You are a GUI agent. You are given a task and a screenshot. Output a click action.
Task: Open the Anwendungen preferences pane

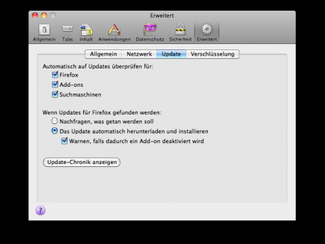coord(114,33)
